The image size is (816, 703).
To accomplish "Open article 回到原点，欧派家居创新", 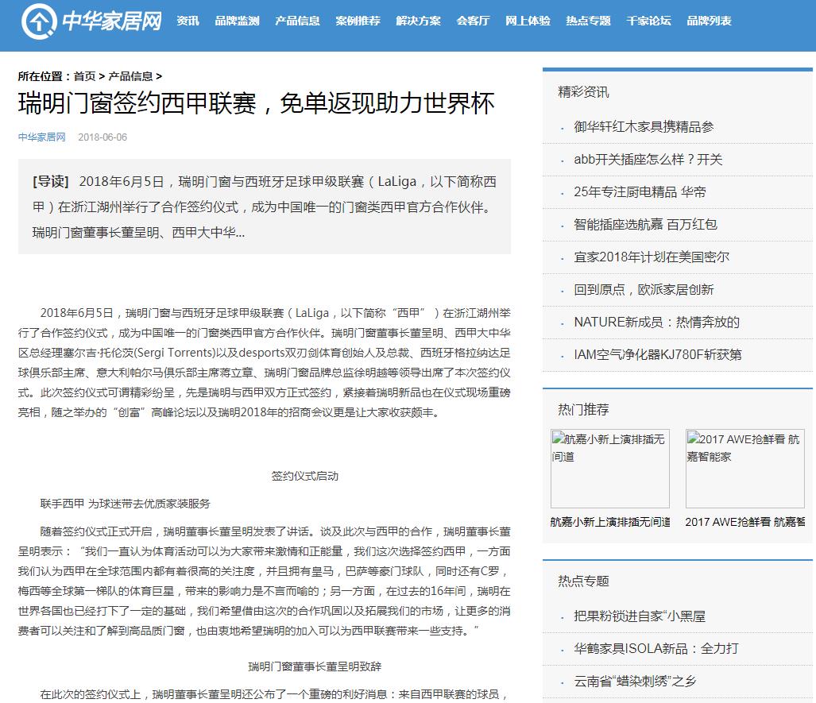I will point(644,289).
